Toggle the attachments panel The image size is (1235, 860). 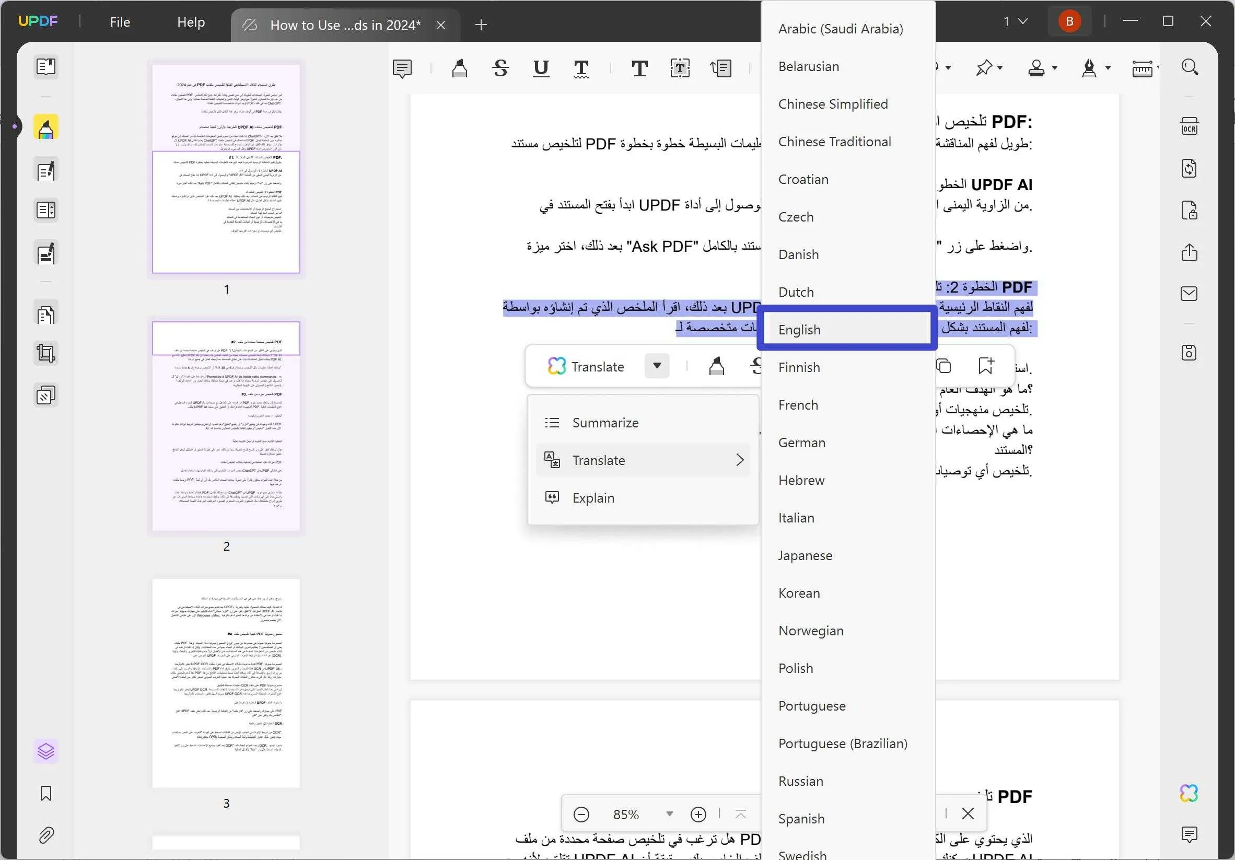pyautogui.click(x=46, y=835)
